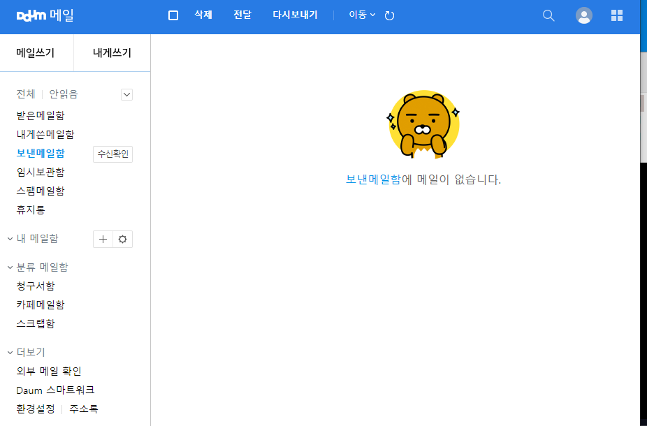
Task: Open the 이동 dropdown menu
Action: pyautogui.click(x=362, y=15)
